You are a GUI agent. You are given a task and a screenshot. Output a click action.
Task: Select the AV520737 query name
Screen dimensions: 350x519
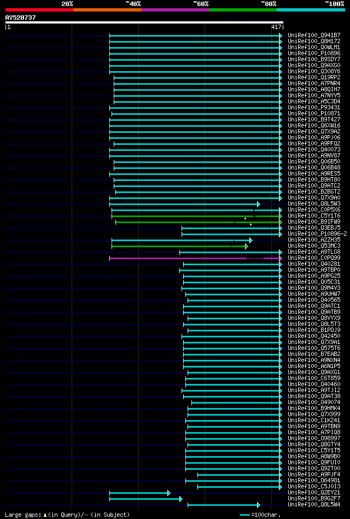[x=21, y=17]
